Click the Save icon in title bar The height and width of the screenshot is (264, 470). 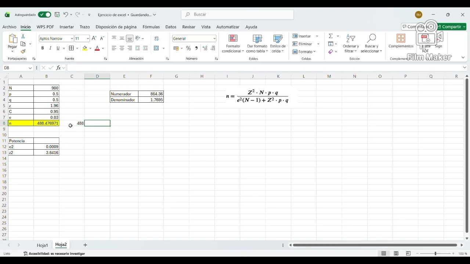(57, 15)
